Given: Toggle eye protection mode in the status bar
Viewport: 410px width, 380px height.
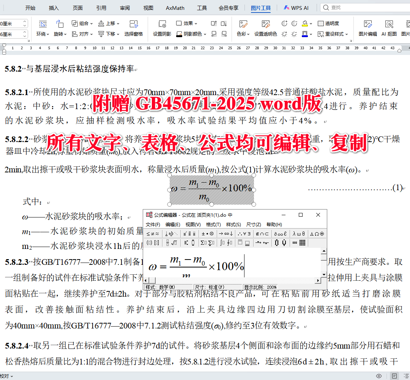Looking at the screenshot, I should [x=379, y=376].
